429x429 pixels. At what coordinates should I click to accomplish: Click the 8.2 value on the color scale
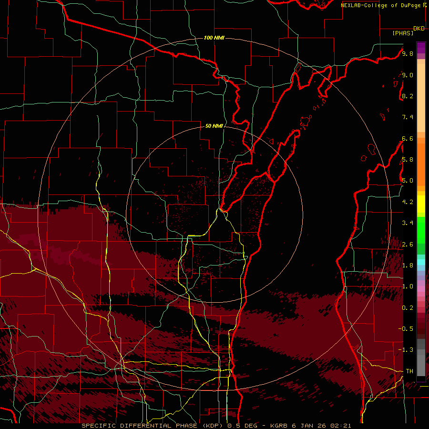coord(408,96)
